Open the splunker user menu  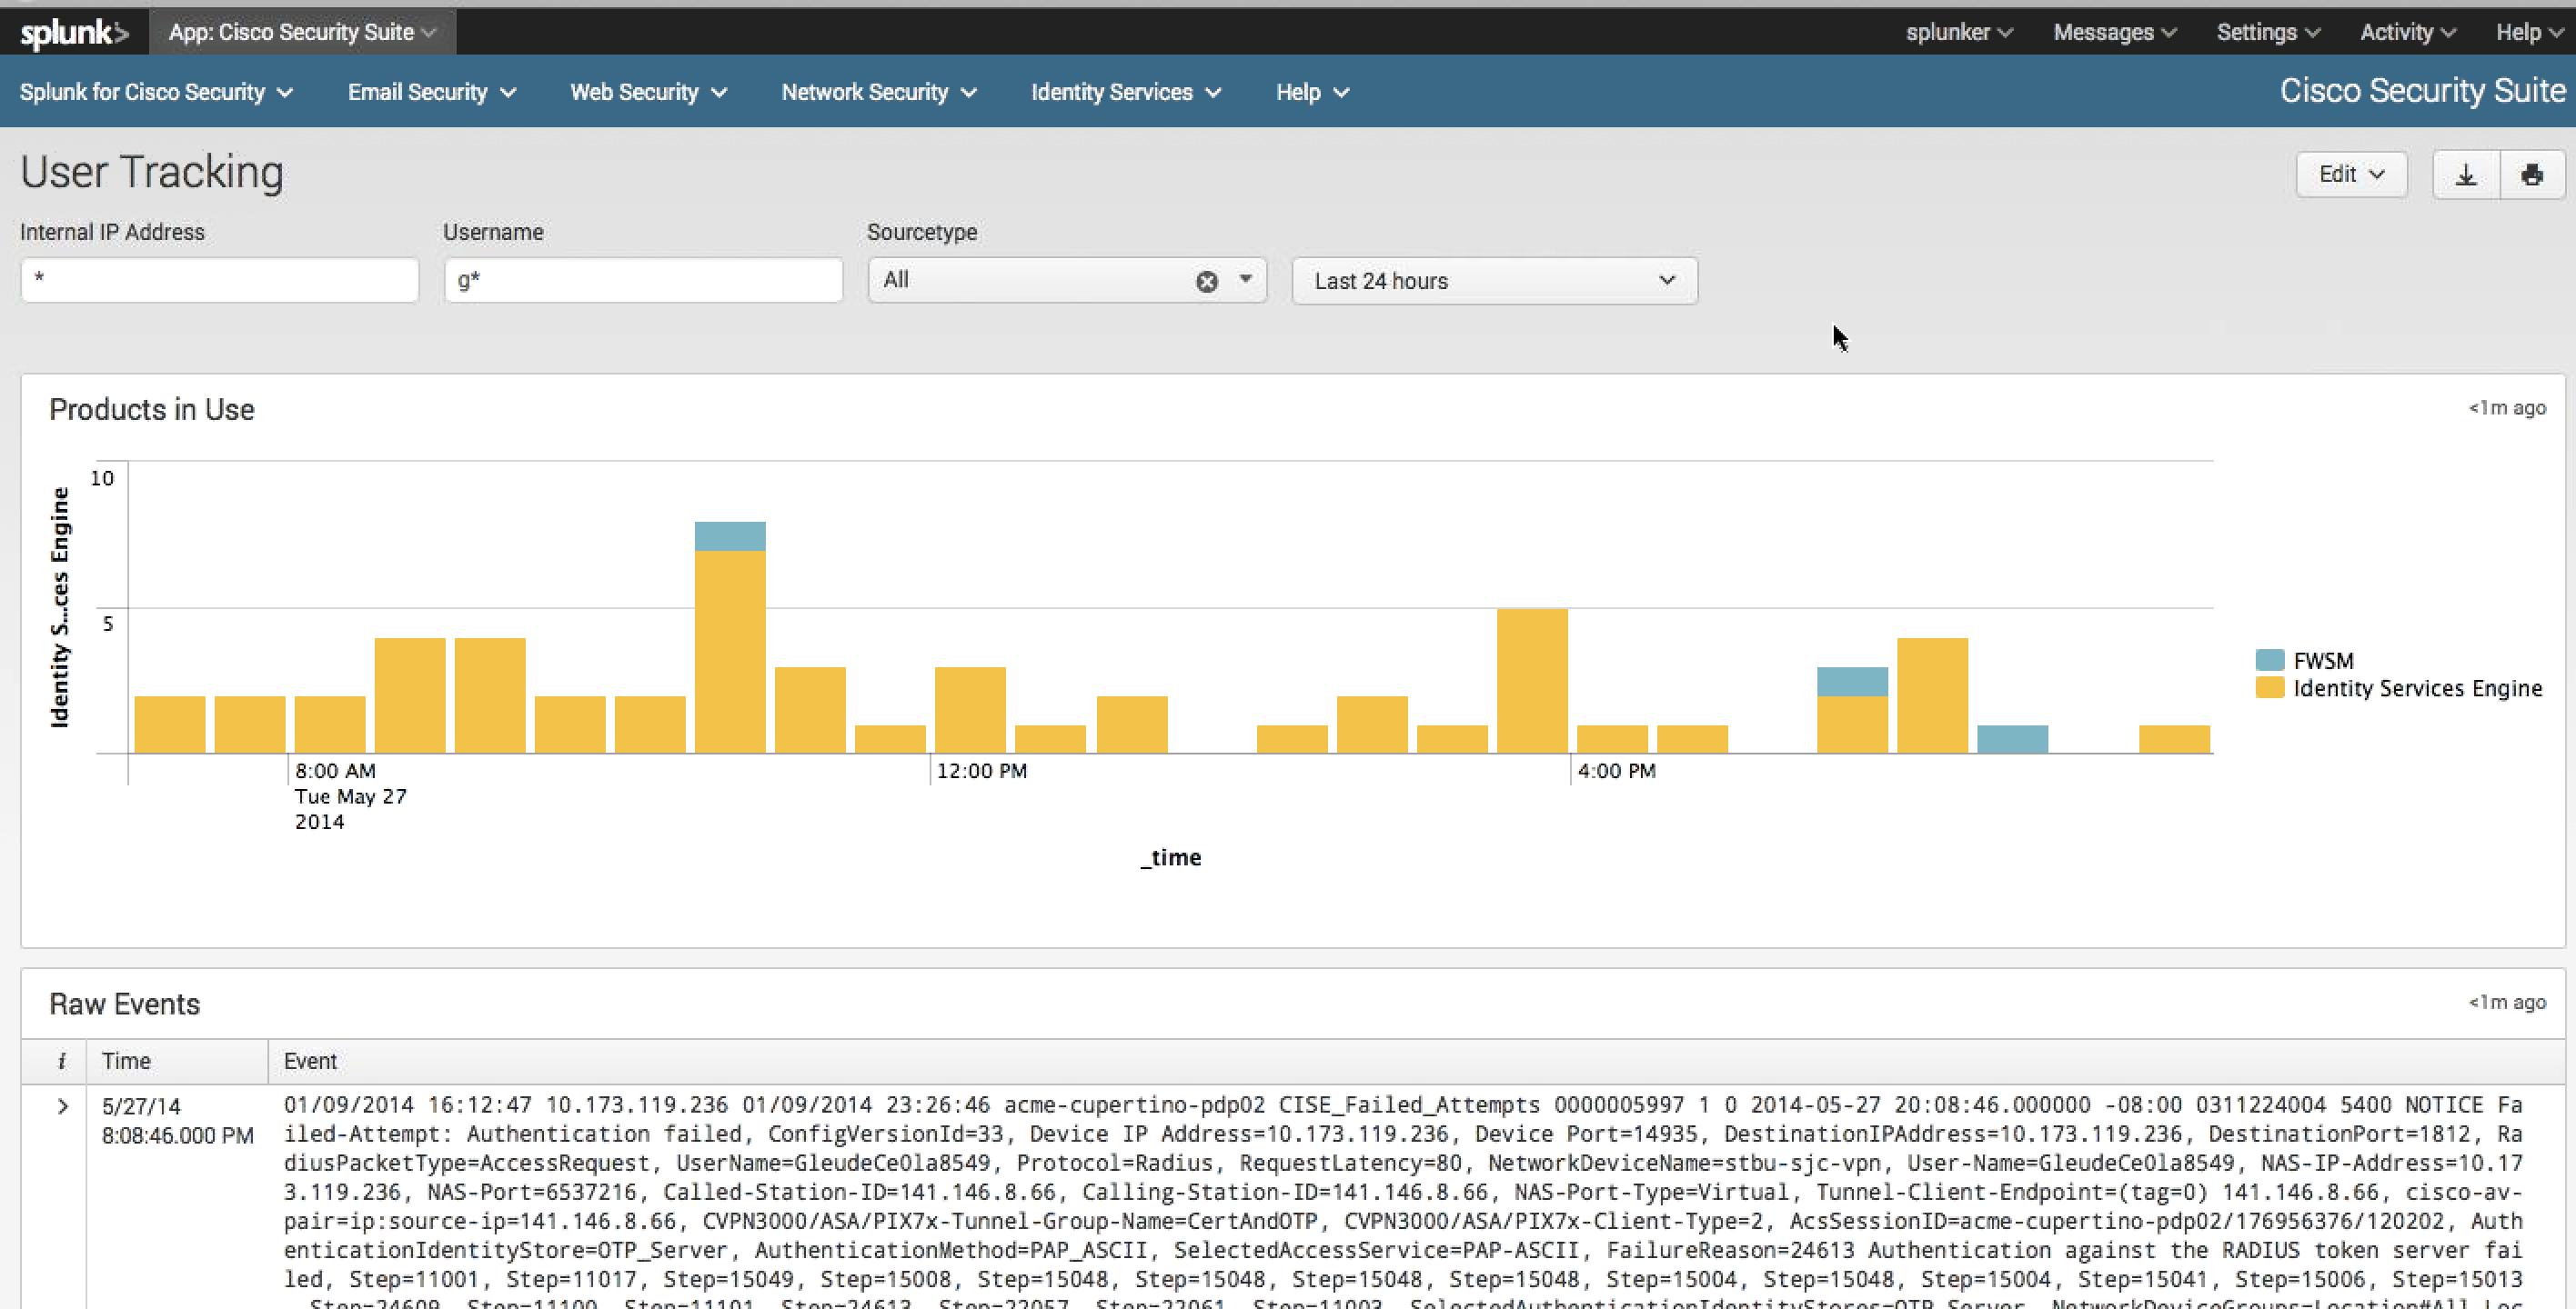pos(1958,33)
